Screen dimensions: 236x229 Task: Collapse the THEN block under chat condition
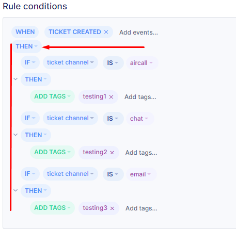coord(15,135)
